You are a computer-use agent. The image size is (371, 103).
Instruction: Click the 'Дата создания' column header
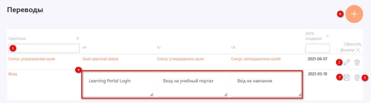tap(314, 36)
